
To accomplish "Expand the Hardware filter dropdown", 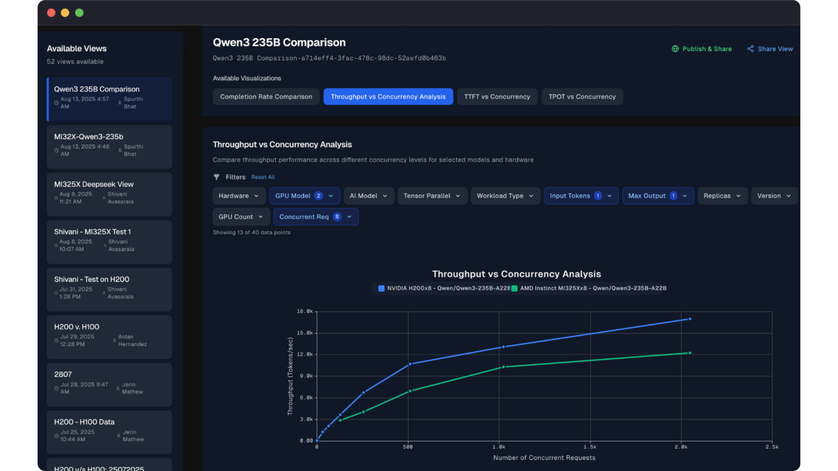I will coord(239,196).
